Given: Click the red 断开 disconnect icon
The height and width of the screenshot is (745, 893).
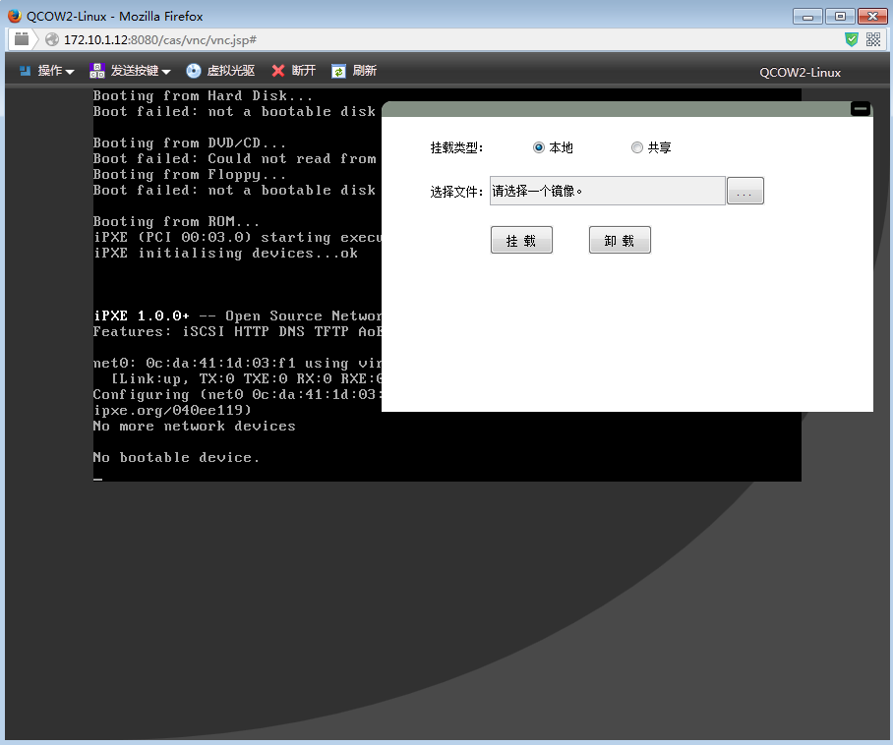Looking at the screenshot, I should [x=278, y=71].
